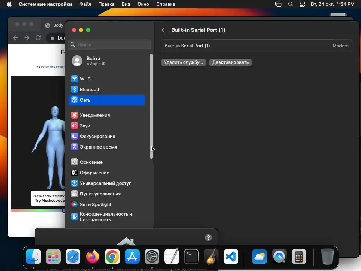
Task: Click the Войти с Apple ID avatar
Action: click(x=77, y=61)
